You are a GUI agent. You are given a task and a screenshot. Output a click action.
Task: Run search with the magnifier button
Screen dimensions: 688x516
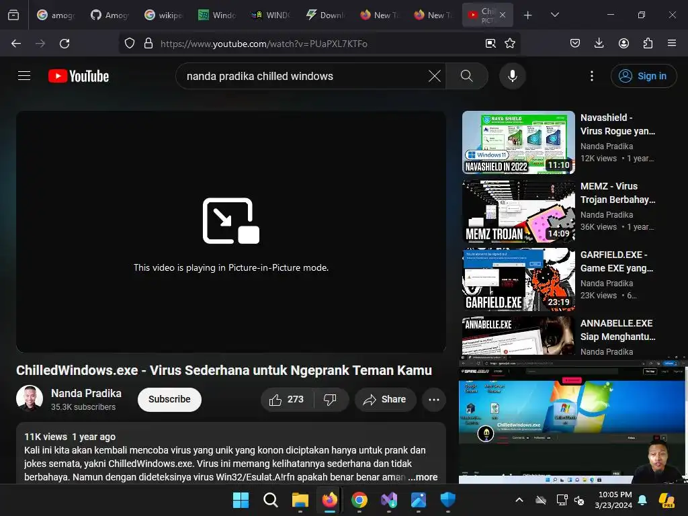[467, 76]
